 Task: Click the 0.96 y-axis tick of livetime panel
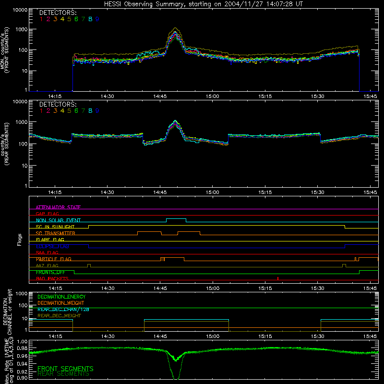pyautogui.click(x=22, y=356)
